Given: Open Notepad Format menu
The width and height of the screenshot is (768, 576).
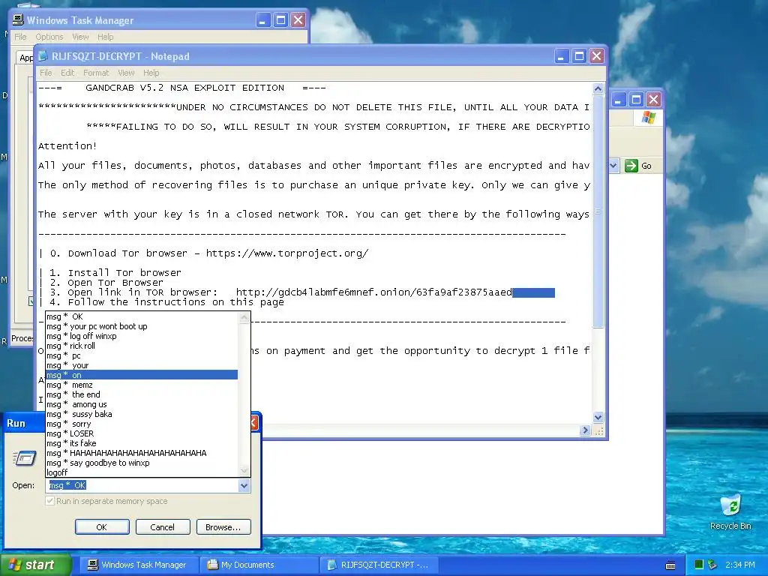Looking at the screenshot, I should click(96, 73).
